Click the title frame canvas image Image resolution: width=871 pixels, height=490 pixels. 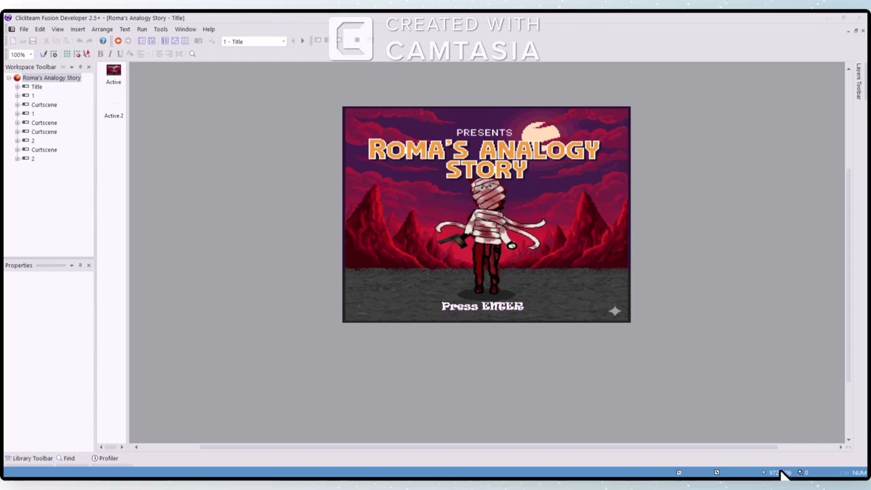[487, 214]
